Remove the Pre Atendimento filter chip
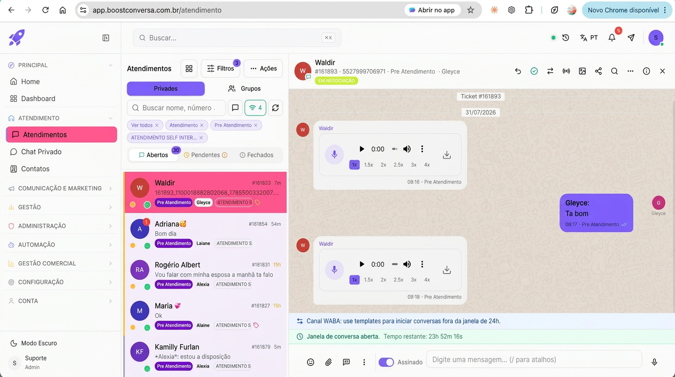This screenshot has width=675, height=377. tap(256, 125)
